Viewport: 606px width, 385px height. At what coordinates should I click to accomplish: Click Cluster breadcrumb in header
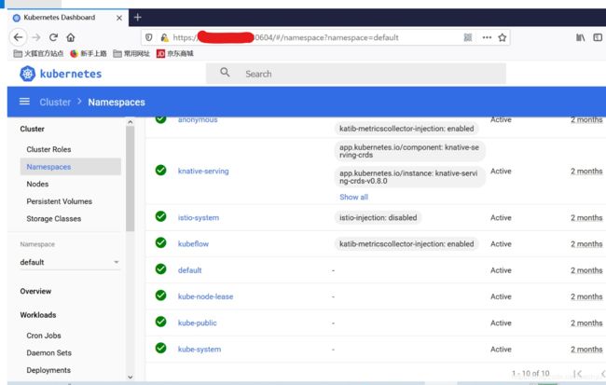click(x=55, y=102)
